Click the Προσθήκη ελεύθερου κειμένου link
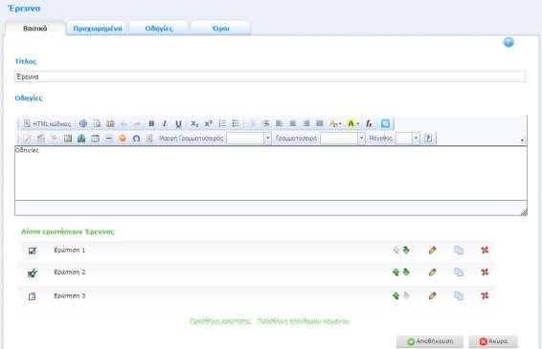The height and width of the screenshot is (349, 542). (x=304, y=321)
